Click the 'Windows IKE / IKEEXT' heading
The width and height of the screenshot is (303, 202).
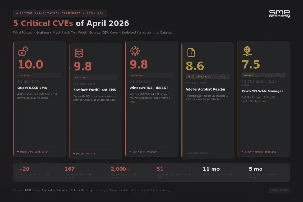click(x=149, y=88)
